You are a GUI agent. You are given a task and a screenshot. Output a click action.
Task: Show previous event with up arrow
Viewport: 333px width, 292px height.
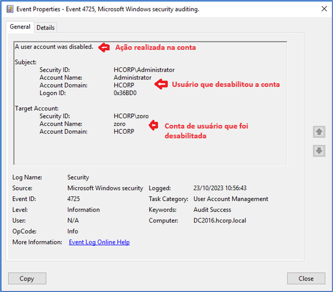319,132
